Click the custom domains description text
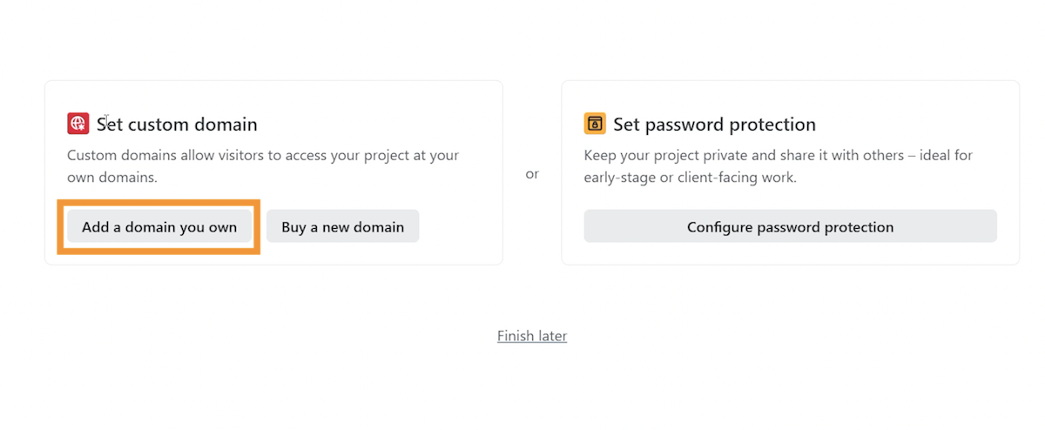This screenshot has height=430, width=1045. [263, 166]
